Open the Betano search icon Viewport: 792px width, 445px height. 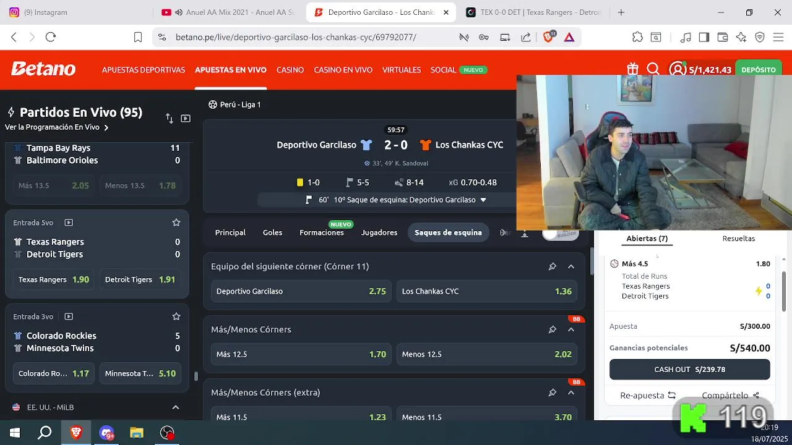[653, 69]
